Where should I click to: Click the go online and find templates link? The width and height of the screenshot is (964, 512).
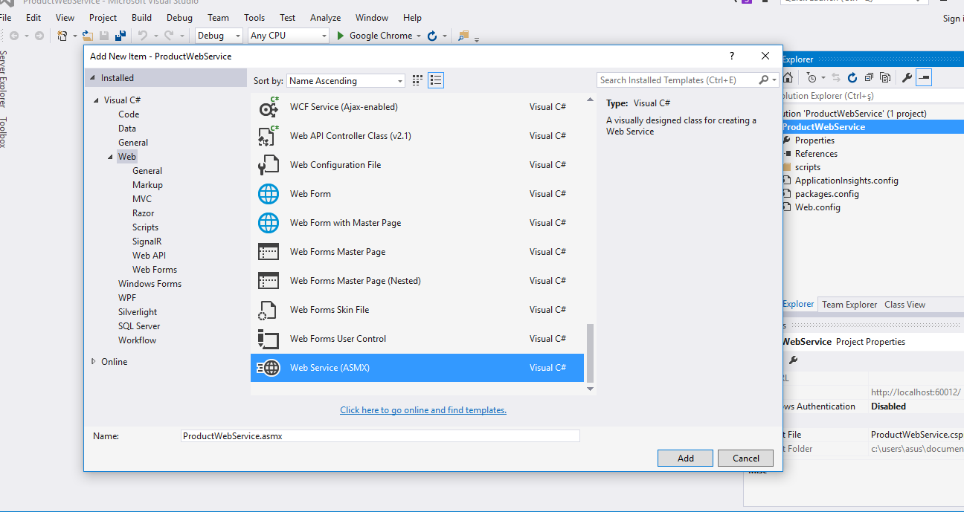[x=422, y=410]
